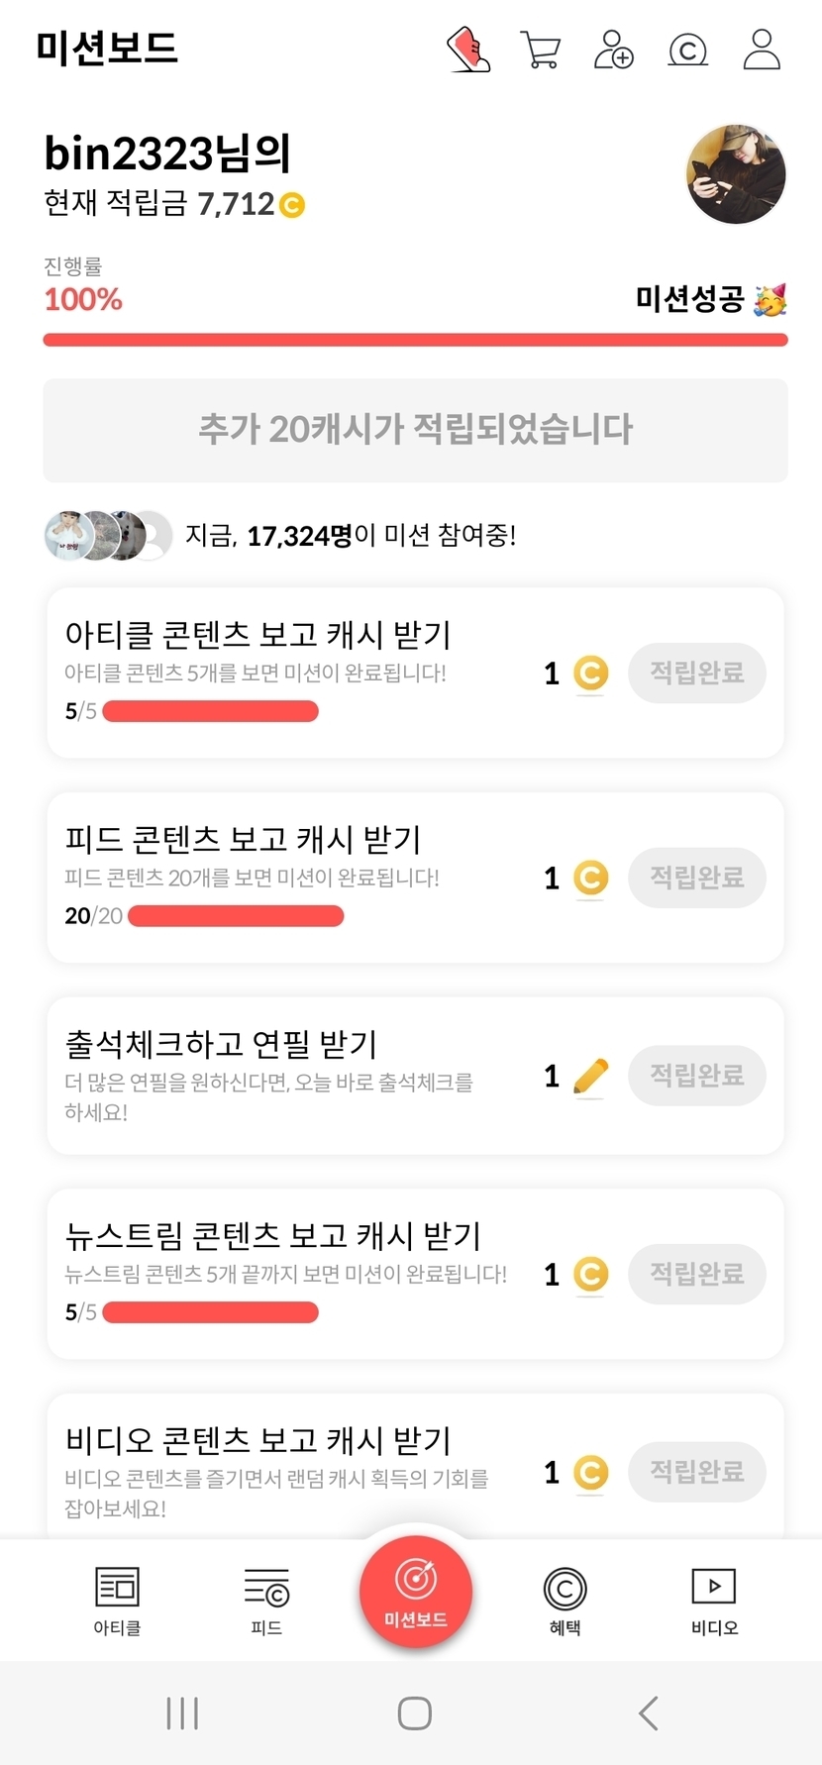The image size is (822, 1765).
Task: Tap 적립완료 for 피드 콘텐츠 mission
Action: [696, 878]
